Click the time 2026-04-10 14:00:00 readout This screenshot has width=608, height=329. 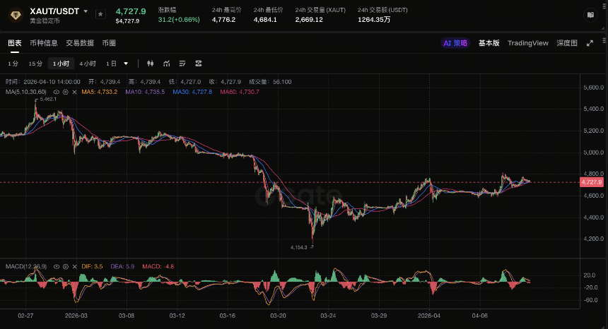coord(42,82)
